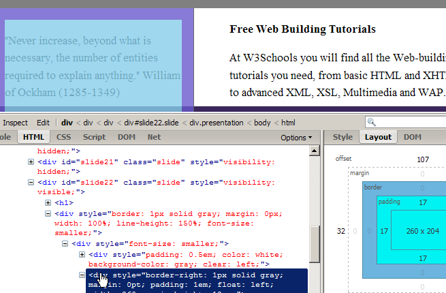Image resolution: width=446 pixels, height=293 pixels.
Task: Select html in the breadcrumb path
Action: pyautogui.click(x=289, y=123)
